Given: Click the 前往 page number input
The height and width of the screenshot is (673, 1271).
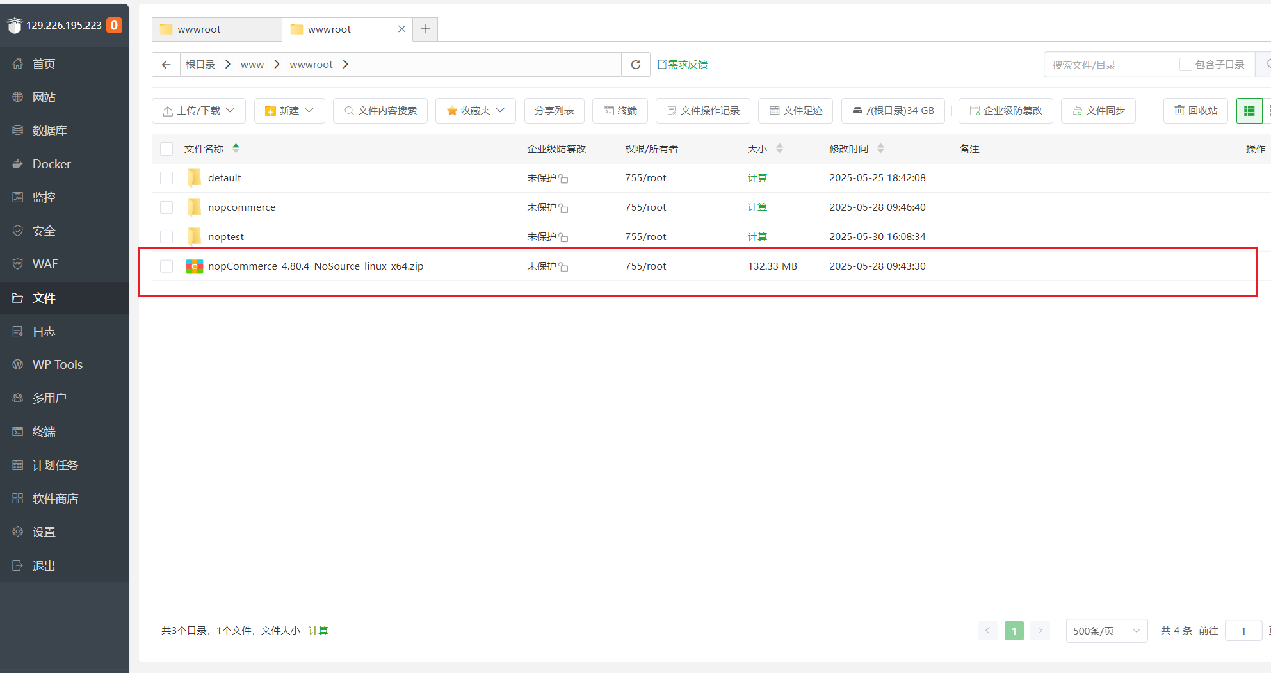Looking at the screenshot, I should [x=1243, y=631].
